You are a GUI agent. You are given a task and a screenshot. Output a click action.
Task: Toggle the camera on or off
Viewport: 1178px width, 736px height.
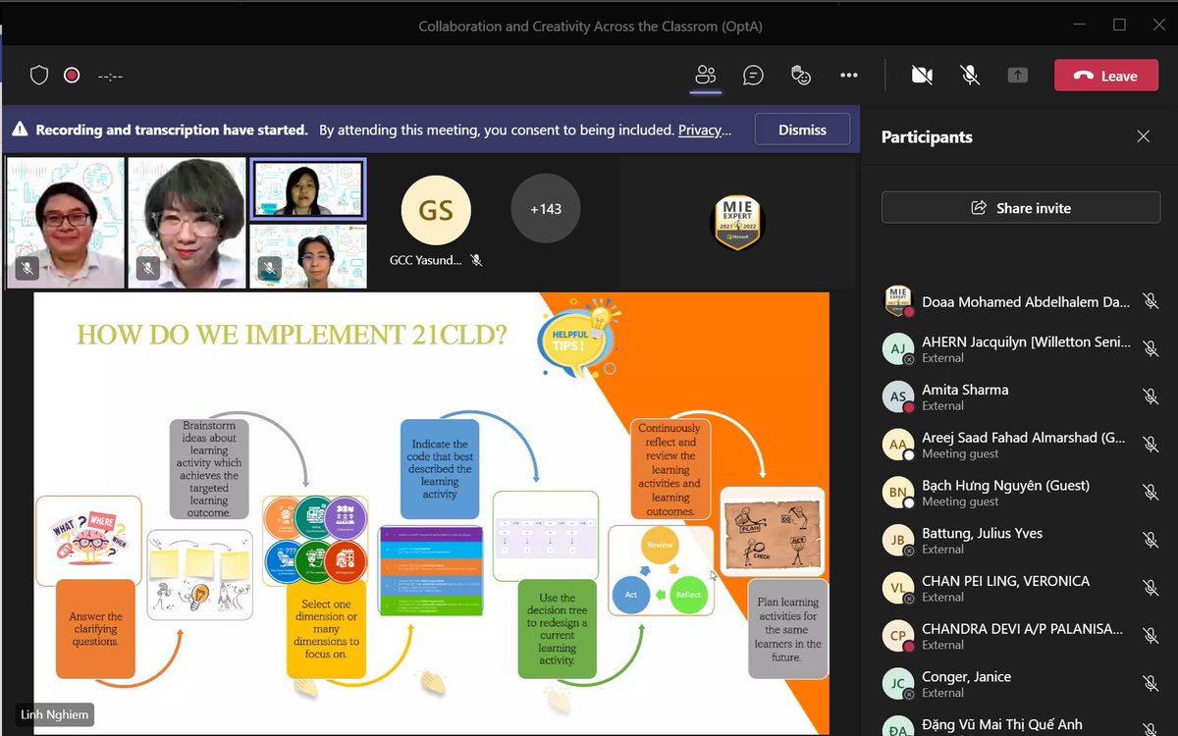pos(922,76)
